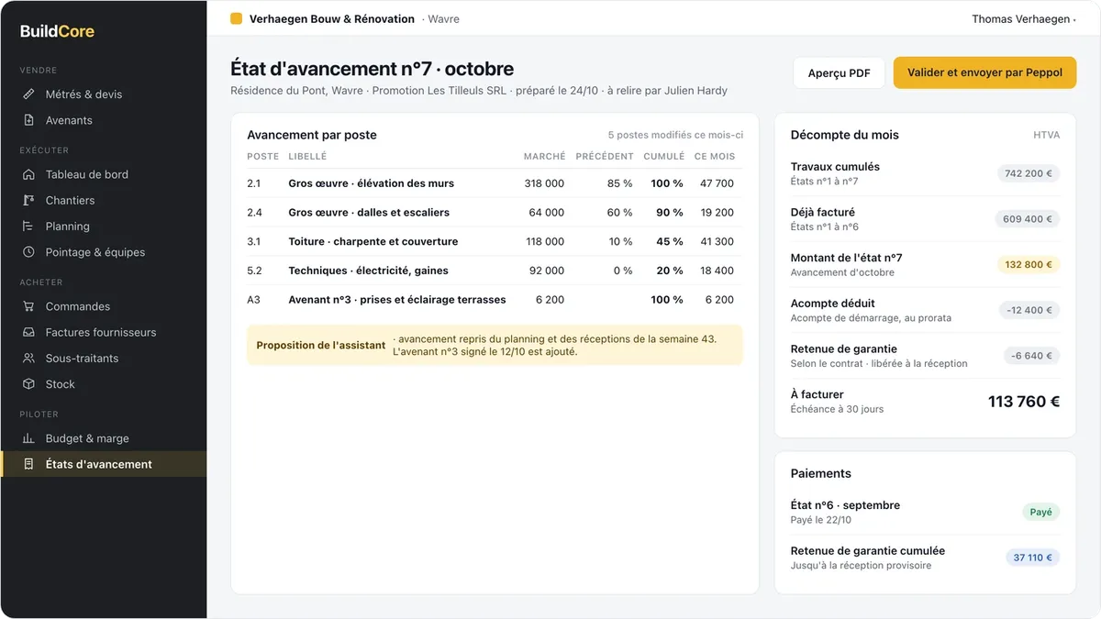Viewport: 1101px width, 619px height.
Task: Click the Commandes cart icon
Action: pyautogui.click(x=28, y=306)
